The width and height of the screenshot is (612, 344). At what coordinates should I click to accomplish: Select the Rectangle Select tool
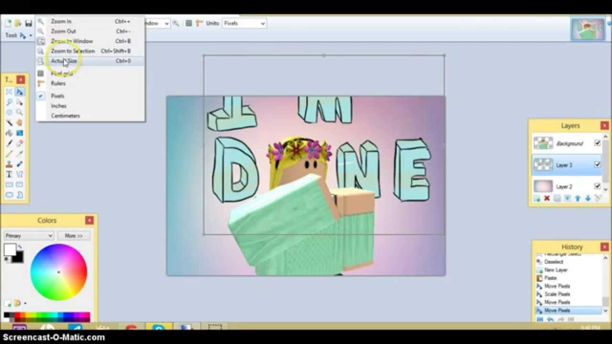tap(9, 92)
